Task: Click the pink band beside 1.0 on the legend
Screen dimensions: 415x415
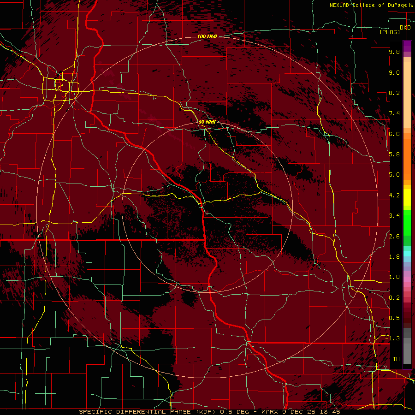Action: [407, 279]
